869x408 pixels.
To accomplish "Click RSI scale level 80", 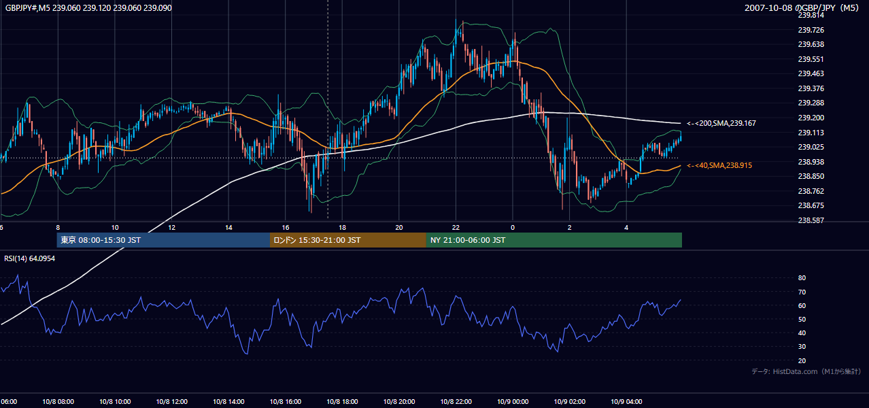I will pyautogui.click(x=802, y=278).
